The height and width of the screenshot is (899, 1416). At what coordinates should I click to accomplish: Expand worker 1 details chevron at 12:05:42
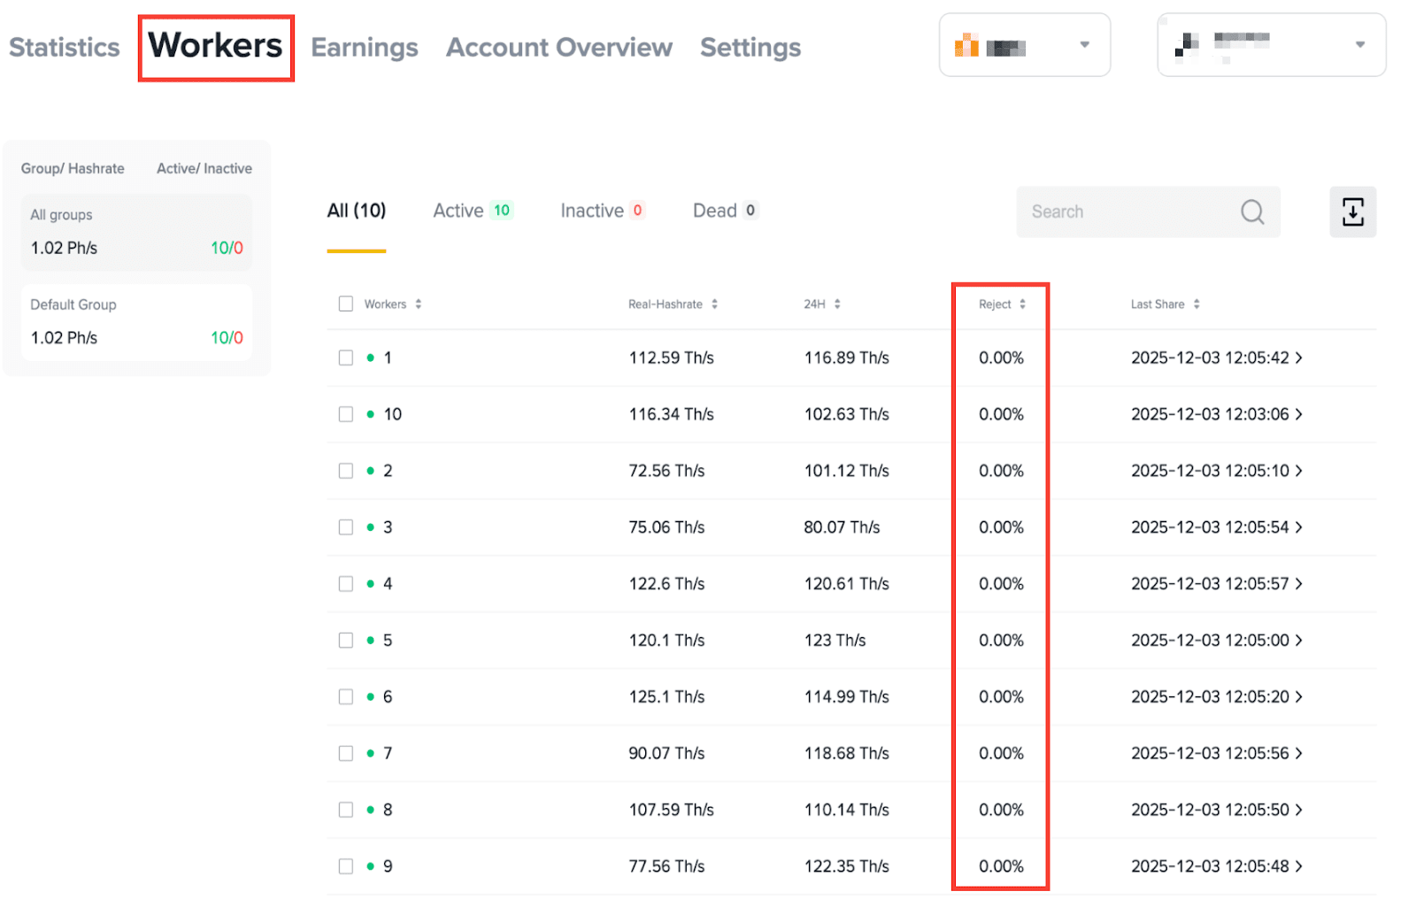pos(1299,357)
